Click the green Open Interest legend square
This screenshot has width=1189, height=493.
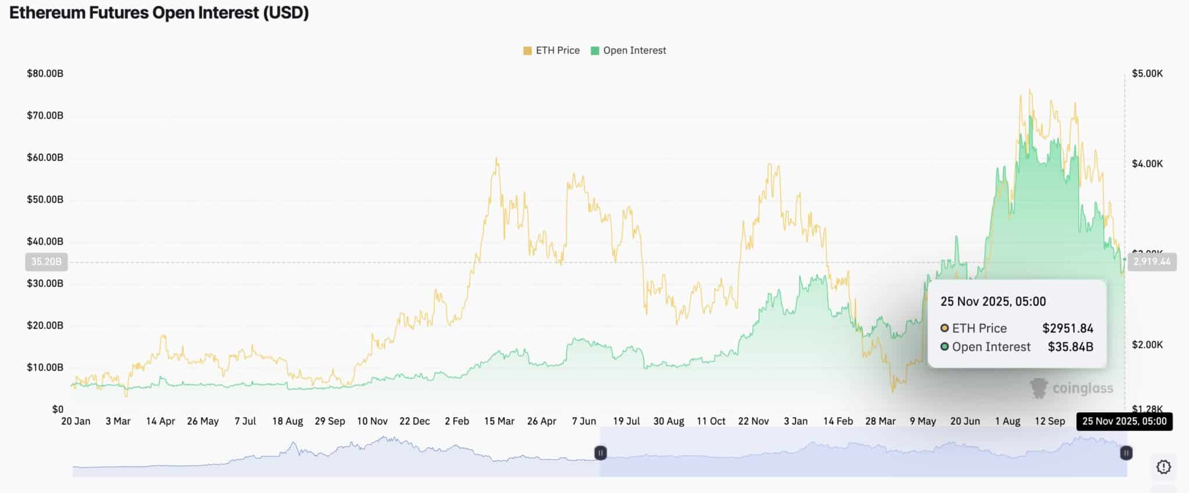[x=594, y=51]
